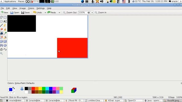Click the red rectangle on the canvas
The height and width of the screenshot is (102, 182).
point(72,48)
